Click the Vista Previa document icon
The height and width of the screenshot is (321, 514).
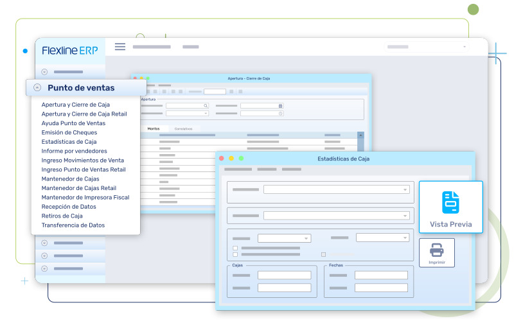[450, 202]
